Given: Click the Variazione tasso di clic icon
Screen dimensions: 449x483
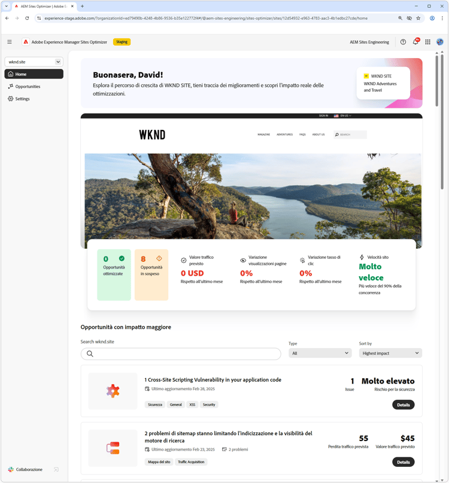Looking at the screenshot, I should (302, 260).
